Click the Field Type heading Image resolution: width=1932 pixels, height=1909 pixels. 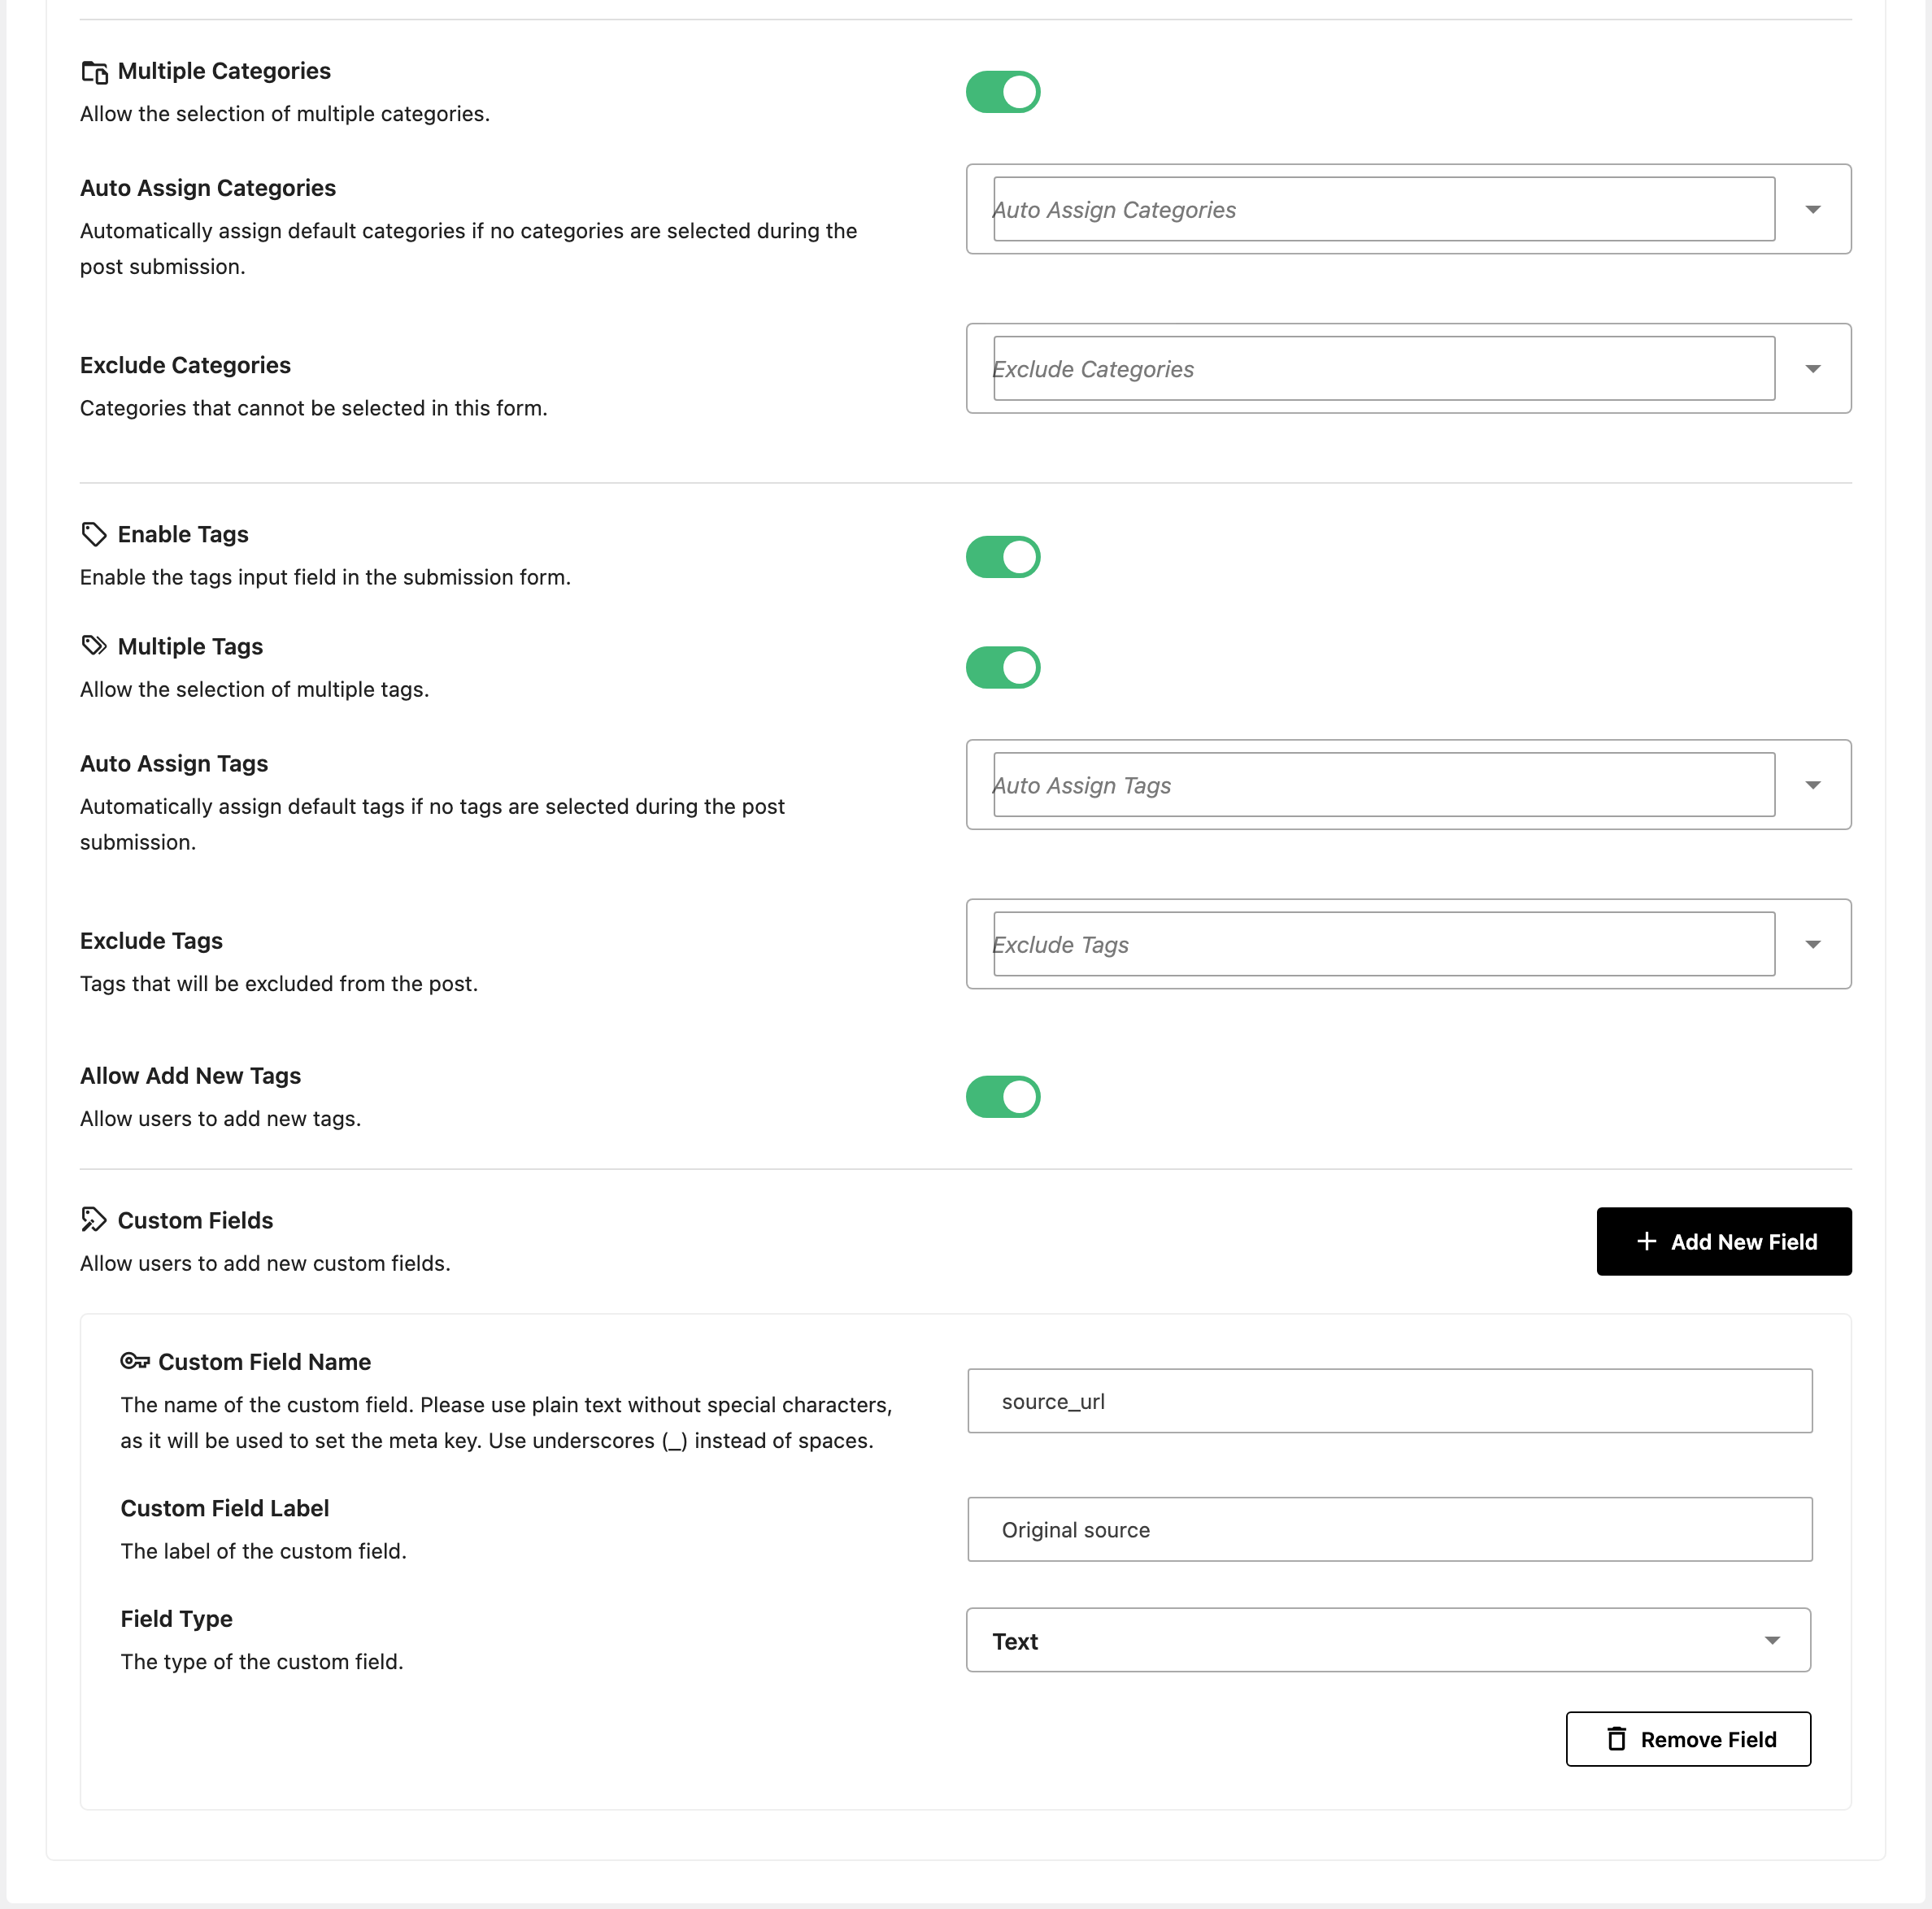point(177,1618)
